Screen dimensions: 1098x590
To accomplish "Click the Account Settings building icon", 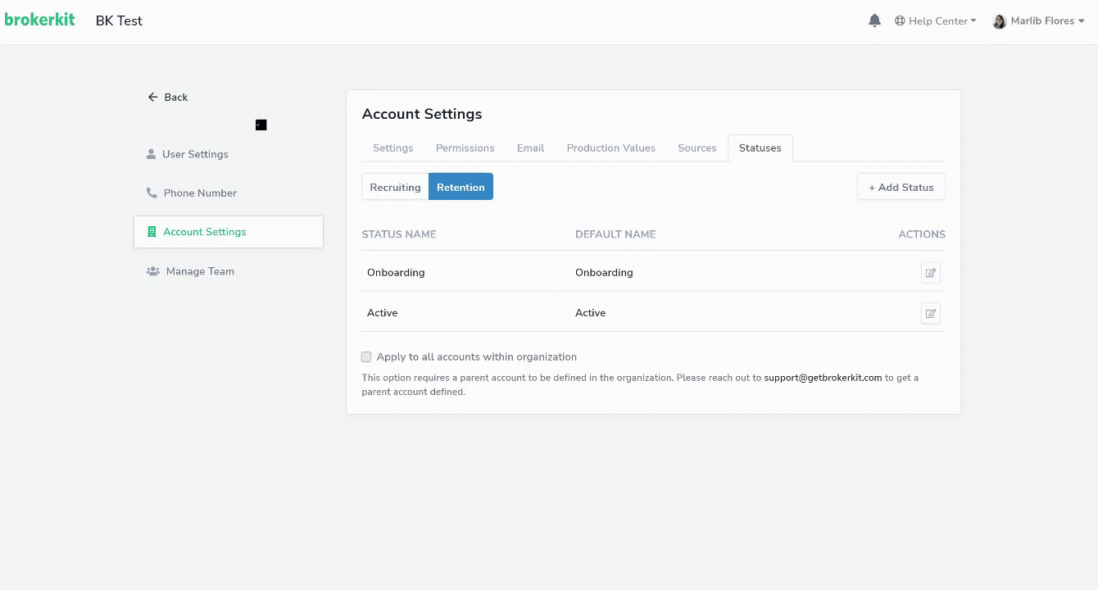I will (151, 231).
